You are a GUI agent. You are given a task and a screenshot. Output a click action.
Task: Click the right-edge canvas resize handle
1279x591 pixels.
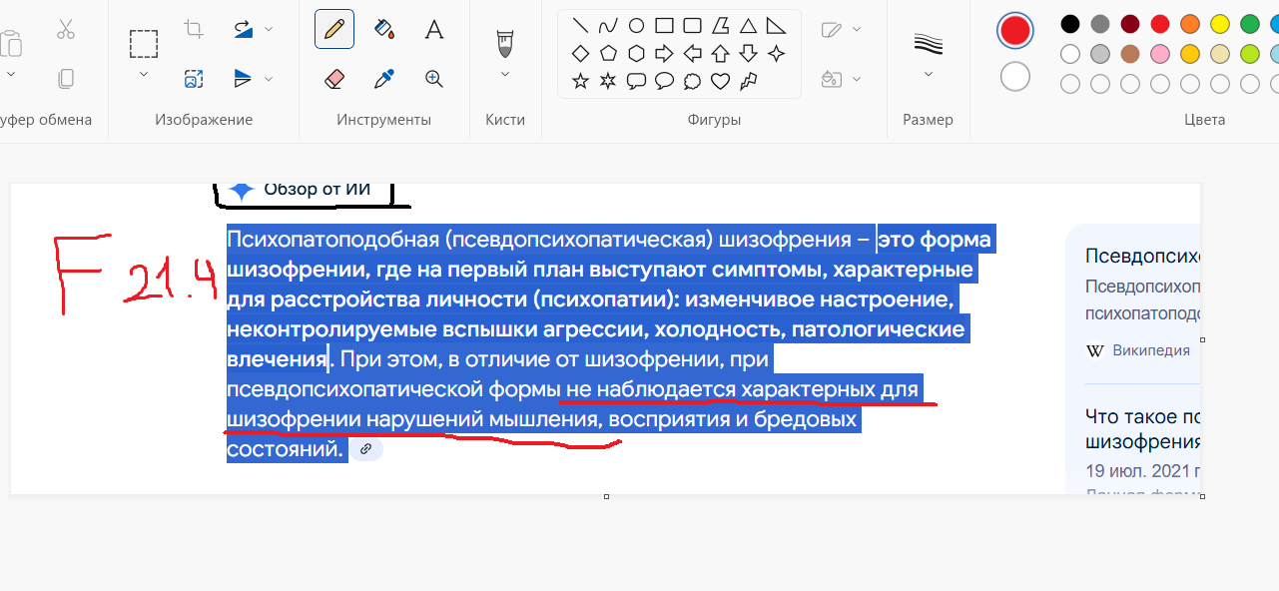(x=1202, y=339)
